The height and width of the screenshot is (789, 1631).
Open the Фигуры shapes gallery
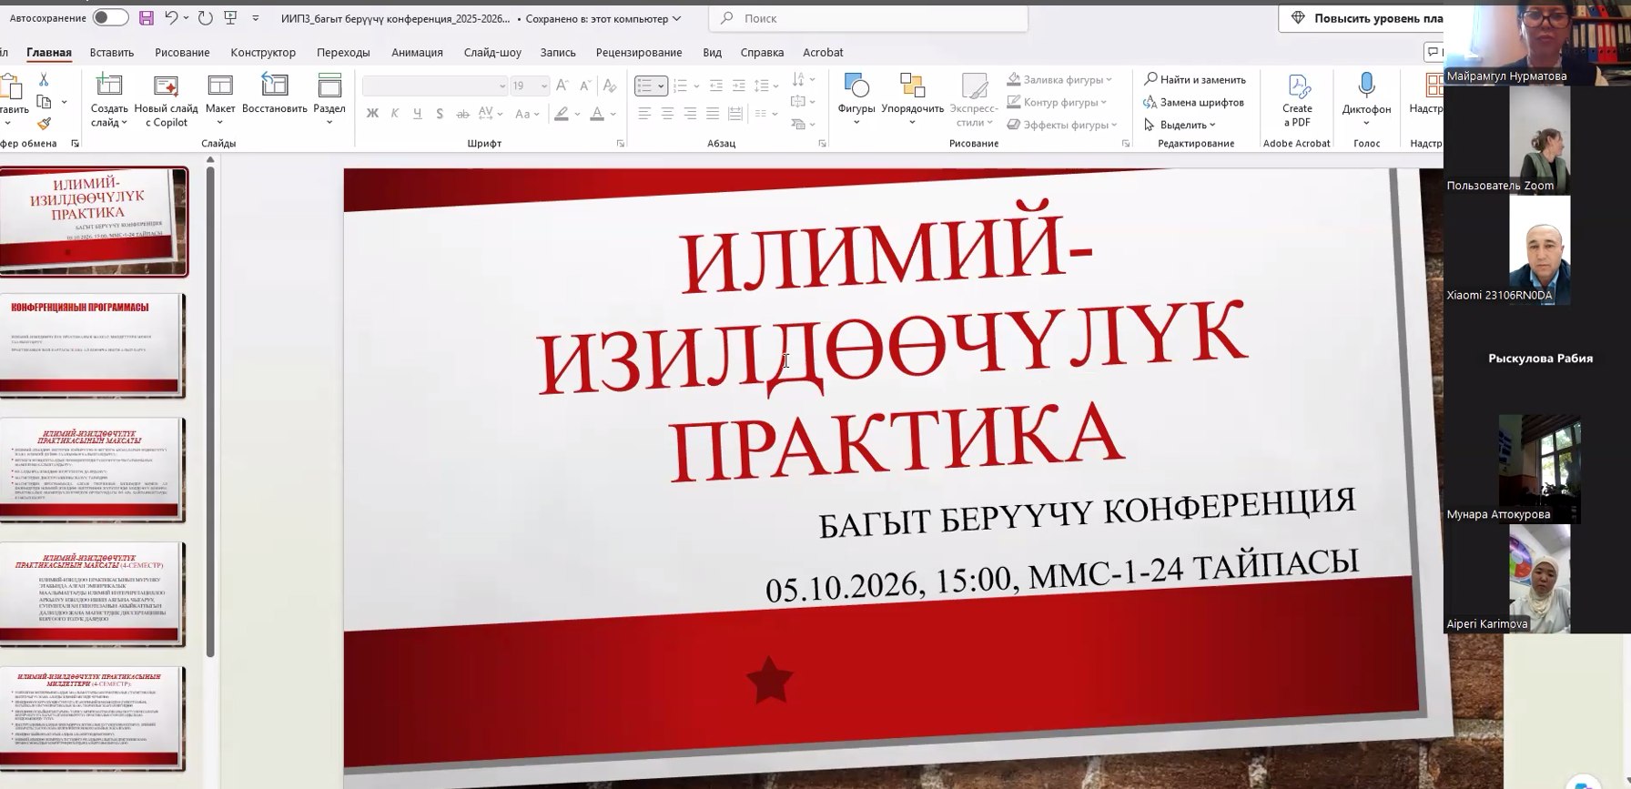(856, 86)
